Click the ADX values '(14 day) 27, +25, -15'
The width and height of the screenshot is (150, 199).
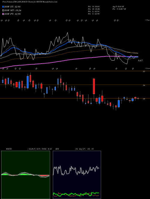pyautogui.click(x=84, y=149)
